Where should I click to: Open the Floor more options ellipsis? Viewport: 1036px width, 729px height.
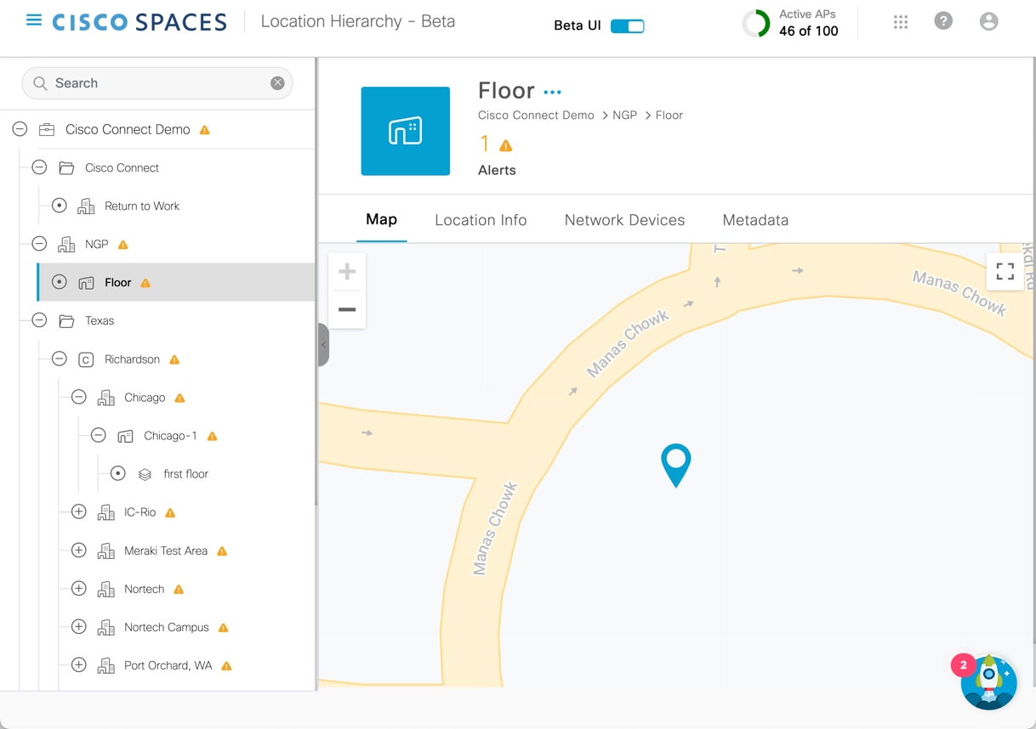(x=552, y=92)
